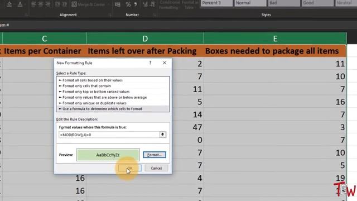The width and height of the screenshot is (357, 201).
Task: Select 'Format only cells that contain' rule
Action: (x=113, y=86)
